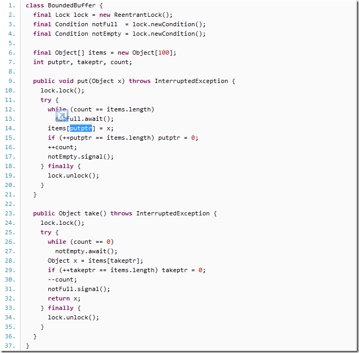Select ReentrantLock() on line 2
The image size is (359, 353).
click(x=141, y=15)
